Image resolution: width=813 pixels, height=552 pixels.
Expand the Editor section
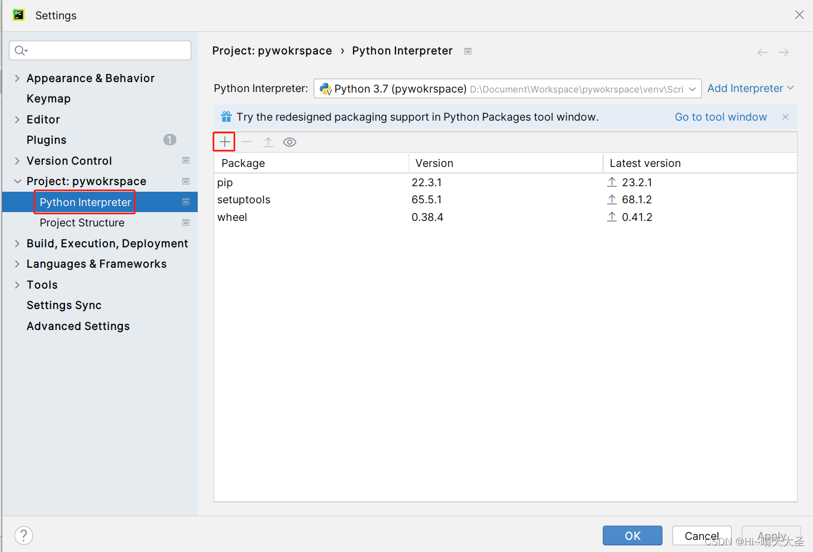tap(17, 120)
